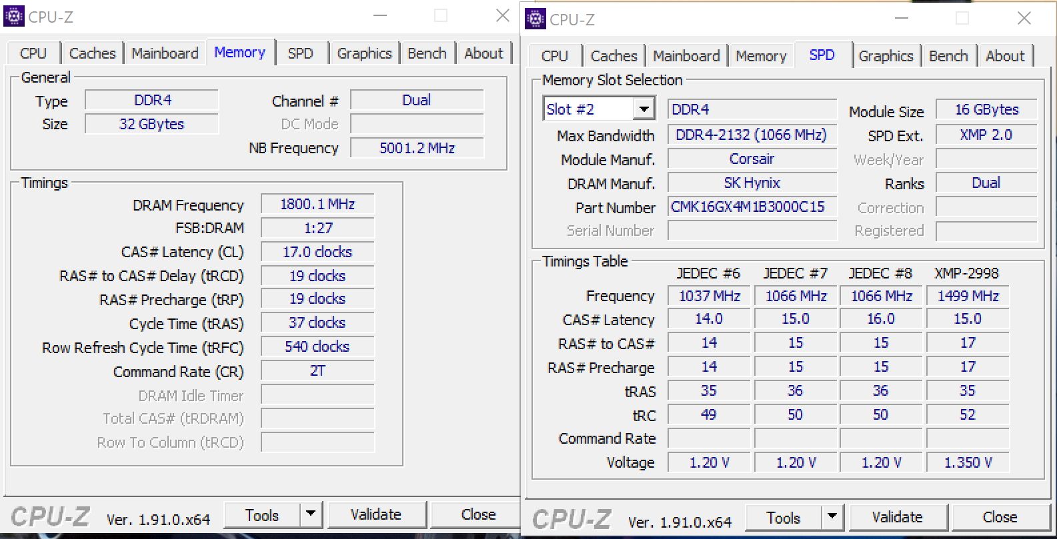Click empty Week/Year field

(x=987, y=159)
